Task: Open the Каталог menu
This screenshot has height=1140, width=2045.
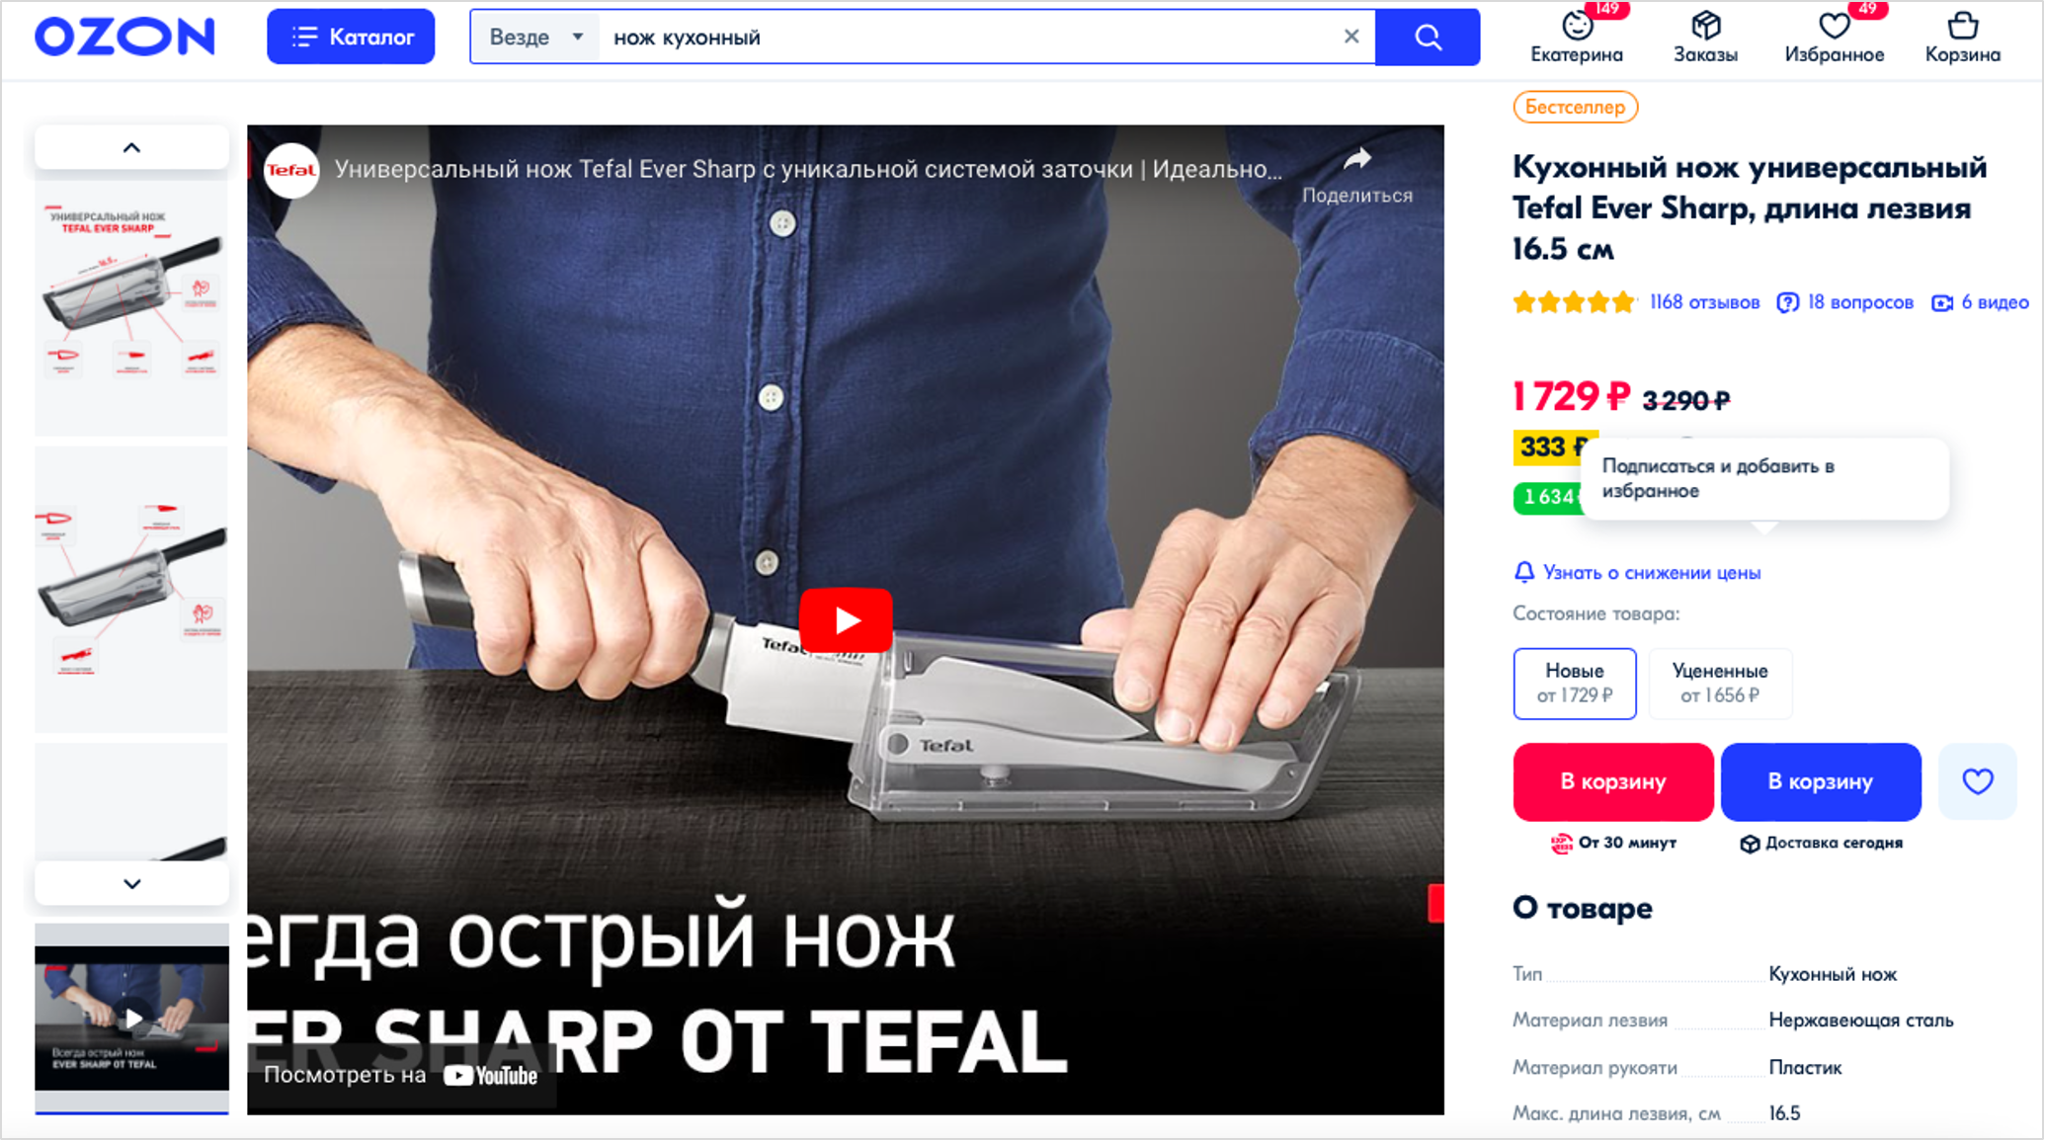Action: click(351, 37)
